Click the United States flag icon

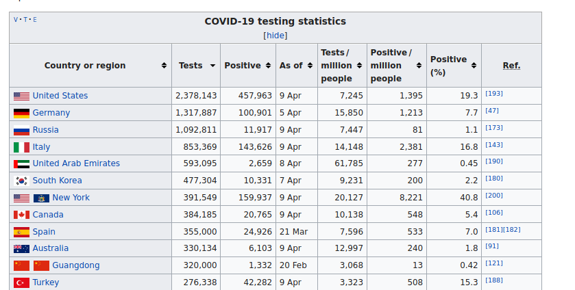(21, 96)
